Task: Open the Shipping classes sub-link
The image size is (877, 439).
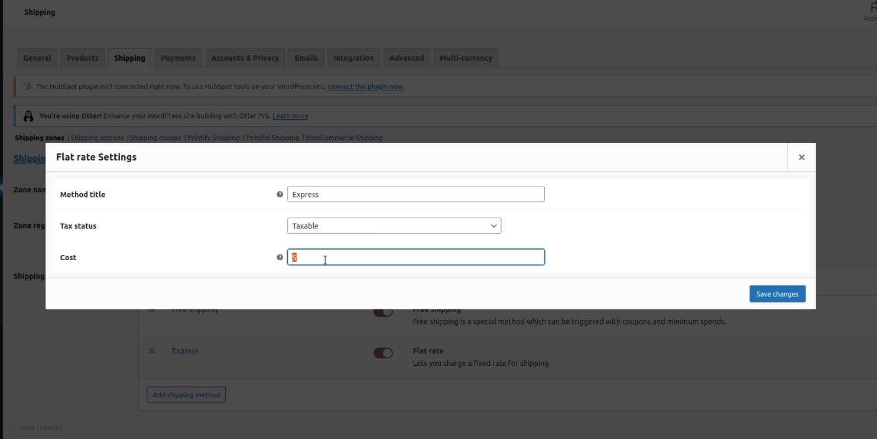Action: (x=155, y=137)
